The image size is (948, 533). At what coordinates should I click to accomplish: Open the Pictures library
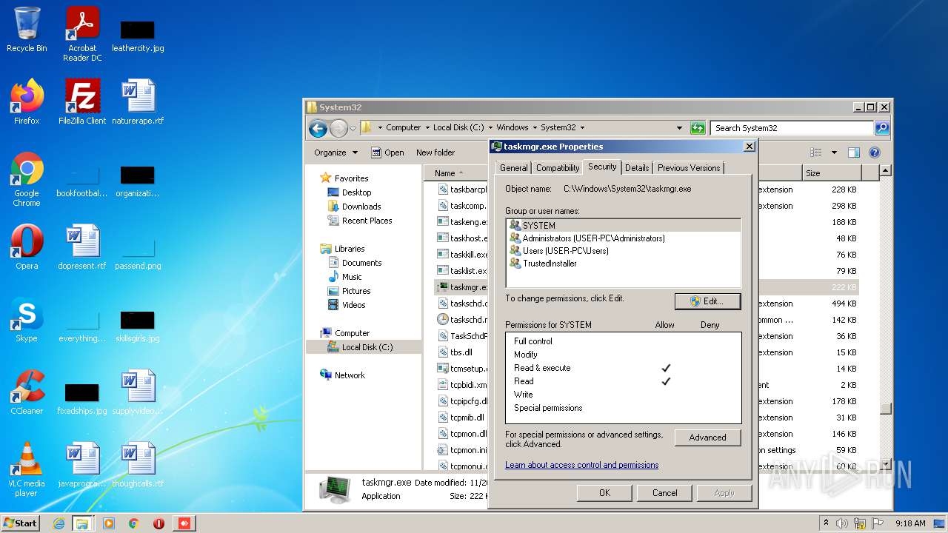tap(355, 291)
